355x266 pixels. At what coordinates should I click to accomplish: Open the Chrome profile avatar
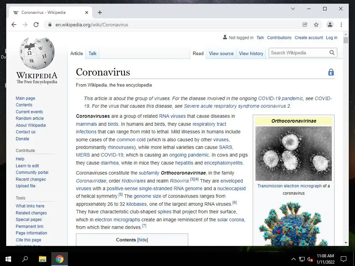330,25
